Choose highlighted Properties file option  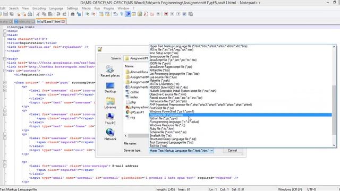(x=241, y=115)
